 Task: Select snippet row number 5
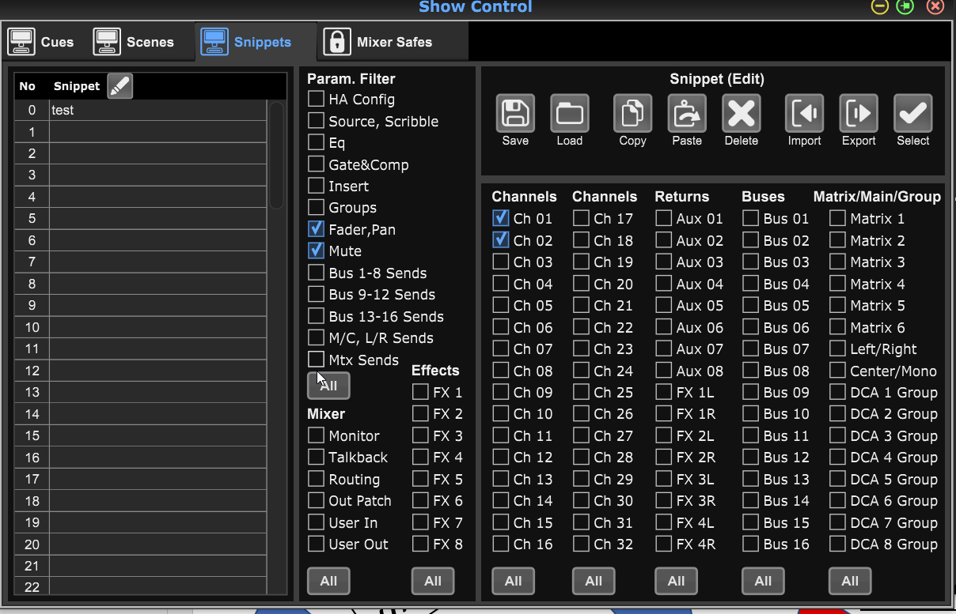click(x=141, y=218)
